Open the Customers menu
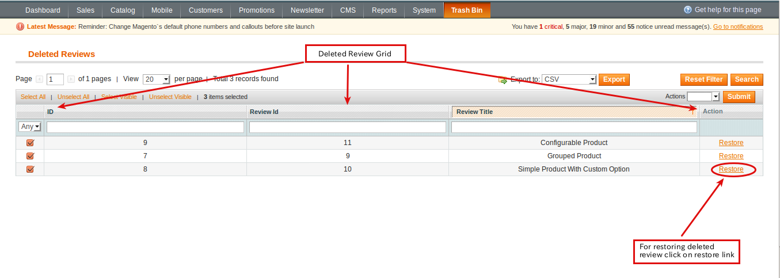This screenshot has height=278, width=780. [x=206, y=10]
